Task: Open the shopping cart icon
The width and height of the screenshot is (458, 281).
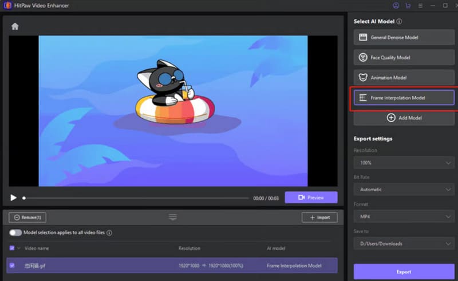Action: point(408,6)
